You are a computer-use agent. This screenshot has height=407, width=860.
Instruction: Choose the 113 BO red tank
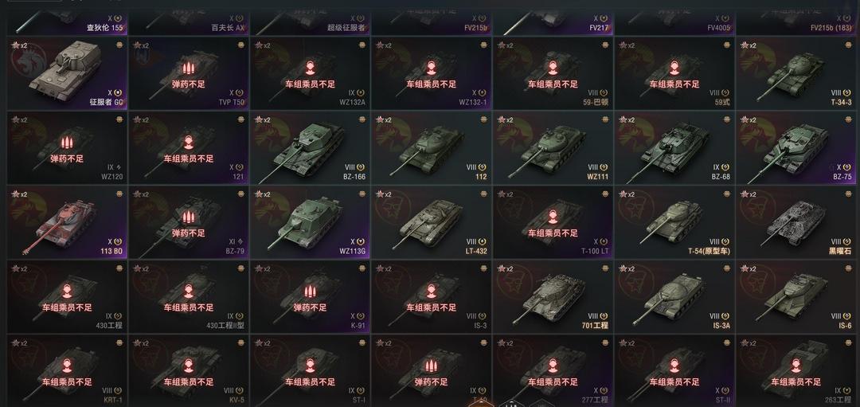(67, 223)
